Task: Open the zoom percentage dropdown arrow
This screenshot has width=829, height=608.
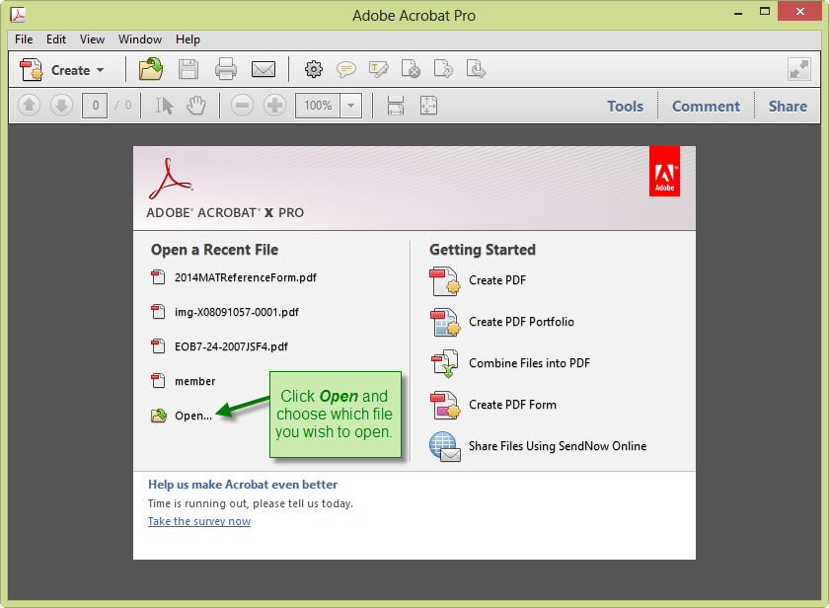Action: 351,106
